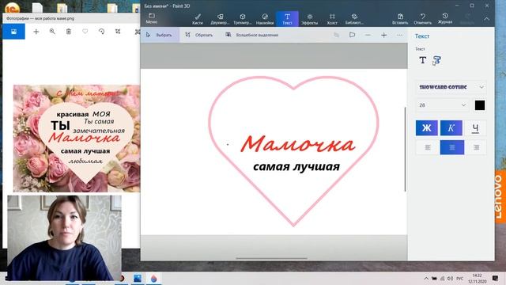The width and height of the screenshot is (506, 285).
Task: Open the Библиотека 3D library
Action: [354, 19]
